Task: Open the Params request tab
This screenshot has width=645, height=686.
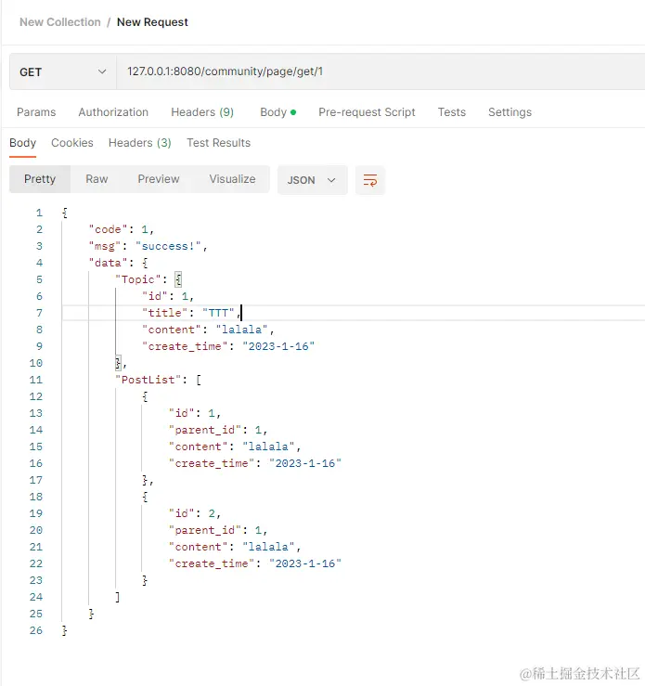Action: click(x=36, y=112)
